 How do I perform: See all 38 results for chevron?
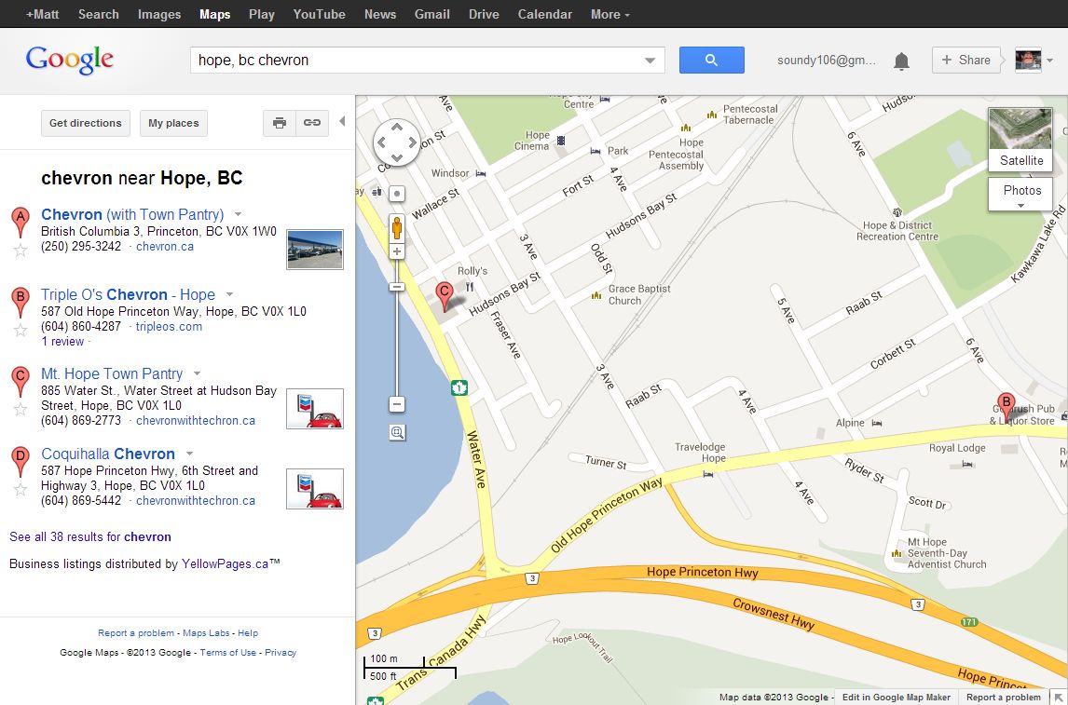point(90,537)
